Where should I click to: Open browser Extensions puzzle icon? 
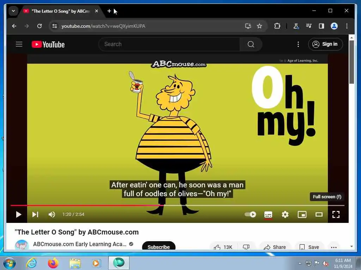[277, 26]
